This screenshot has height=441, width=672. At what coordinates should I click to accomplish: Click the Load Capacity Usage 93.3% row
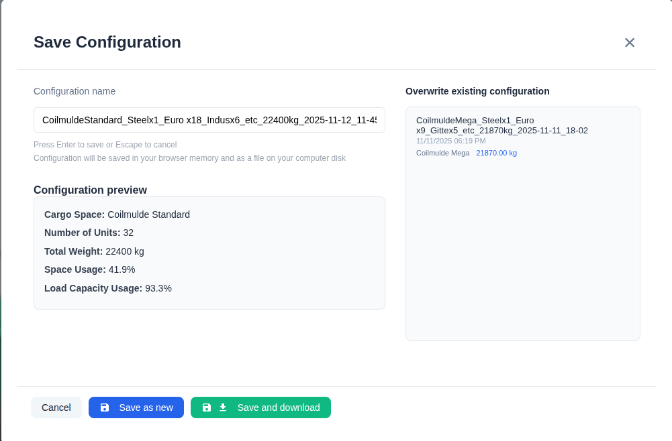[x=107, y=288]
